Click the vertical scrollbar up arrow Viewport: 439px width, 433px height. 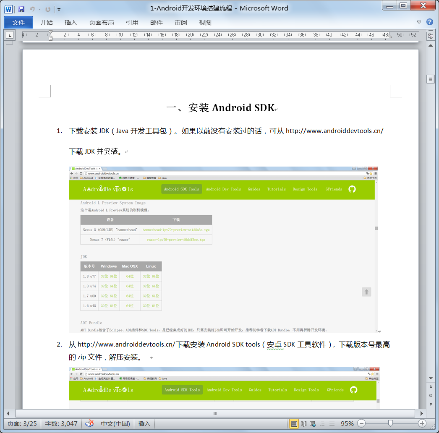pos(431,45)
